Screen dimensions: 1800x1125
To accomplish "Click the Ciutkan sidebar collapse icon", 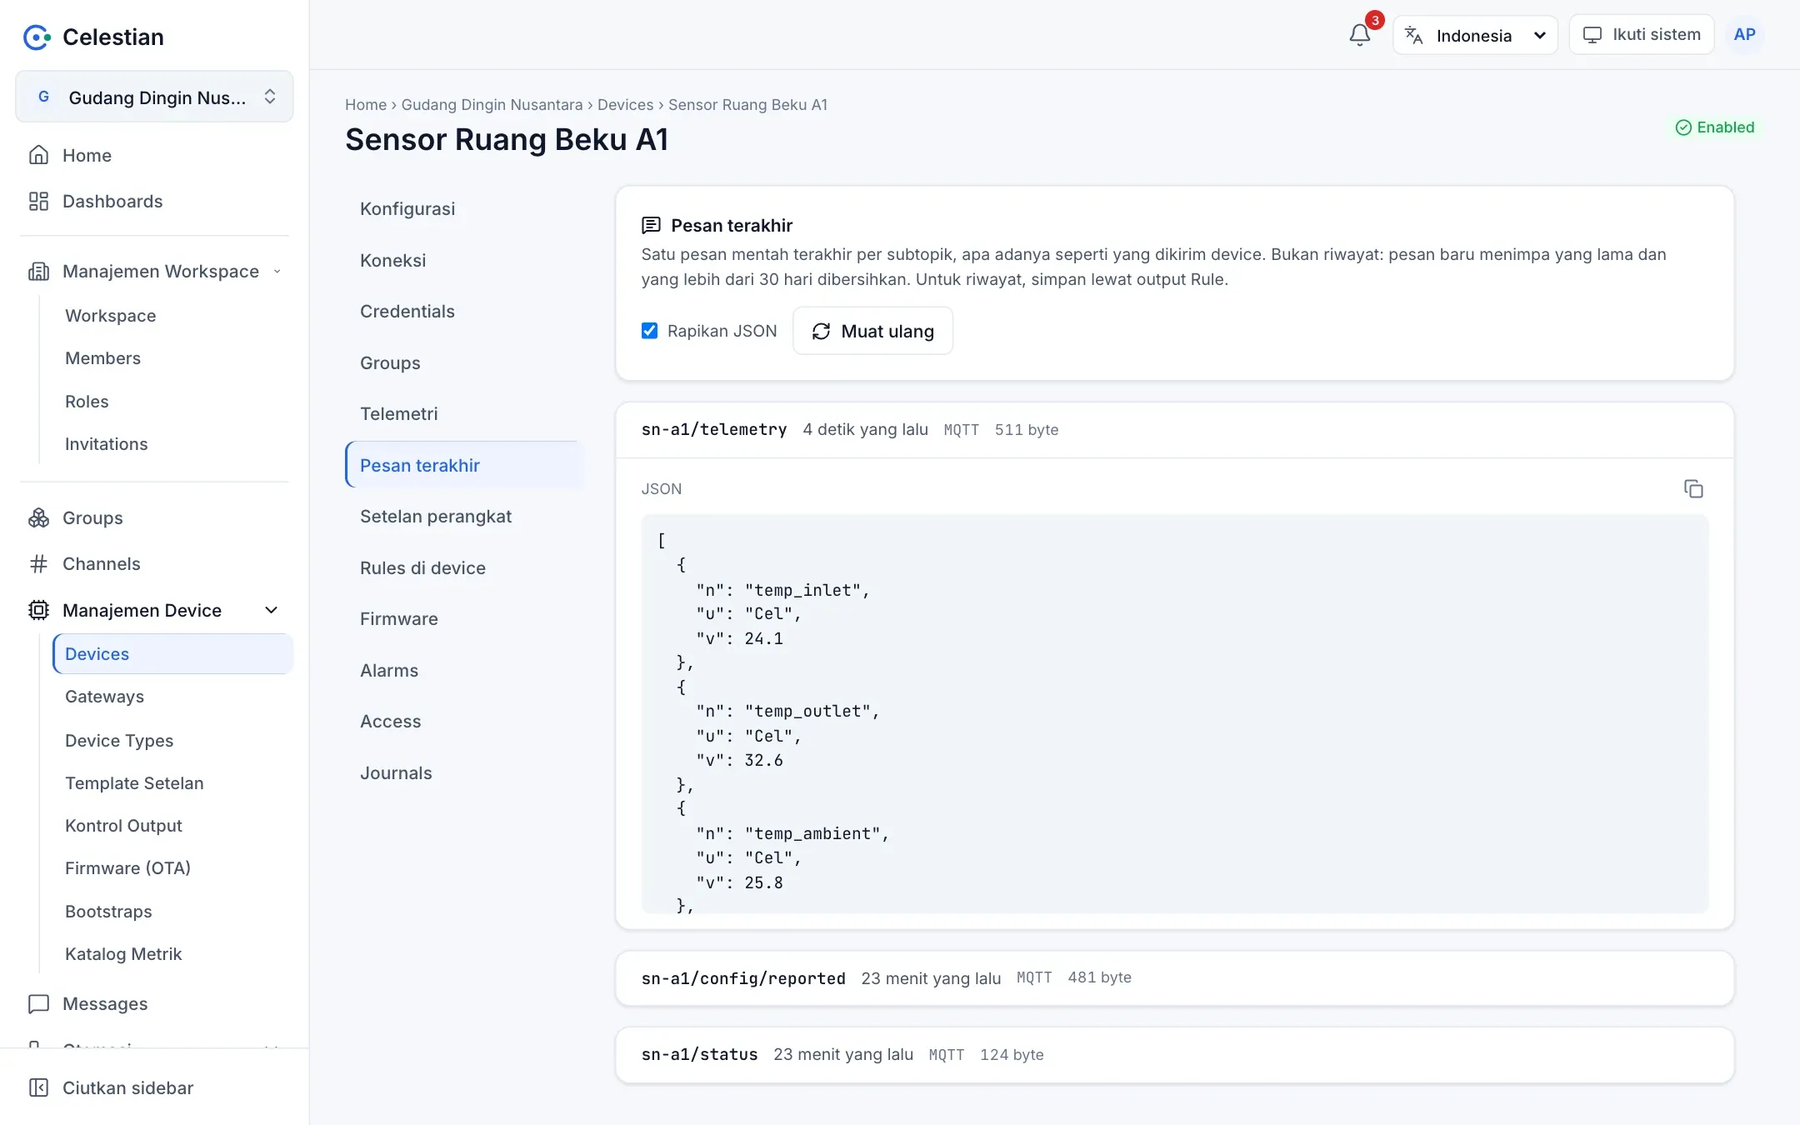I will click(38, 1087).
